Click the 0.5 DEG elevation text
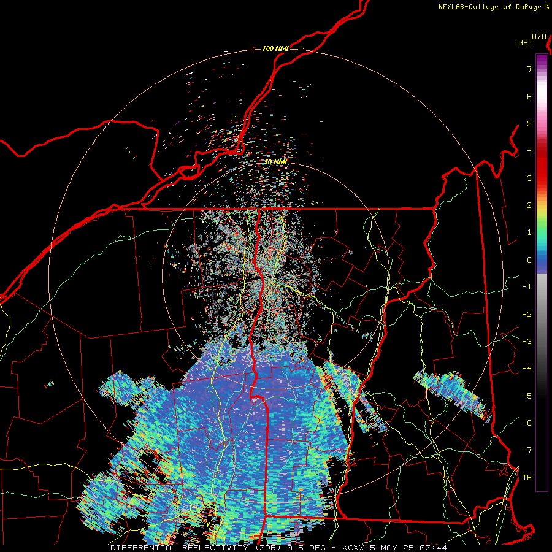The width and height of the screenshot is (552, 552). click(306, 548)
